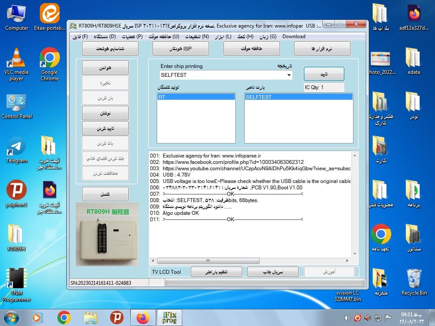Open the Recycle Bin icon
435x326 pixels.
(x=414, y=282)
